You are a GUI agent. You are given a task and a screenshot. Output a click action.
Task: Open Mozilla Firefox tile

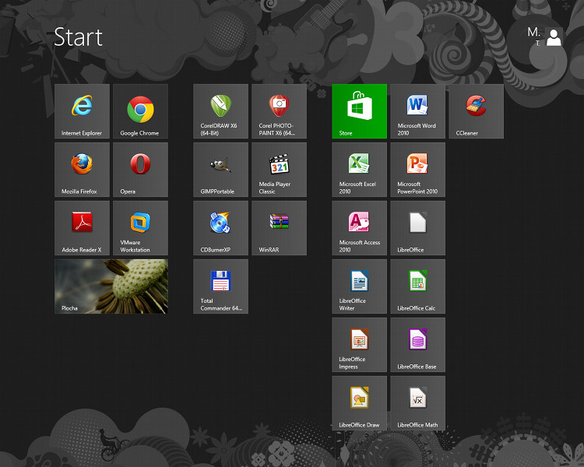tap(82, 170)
